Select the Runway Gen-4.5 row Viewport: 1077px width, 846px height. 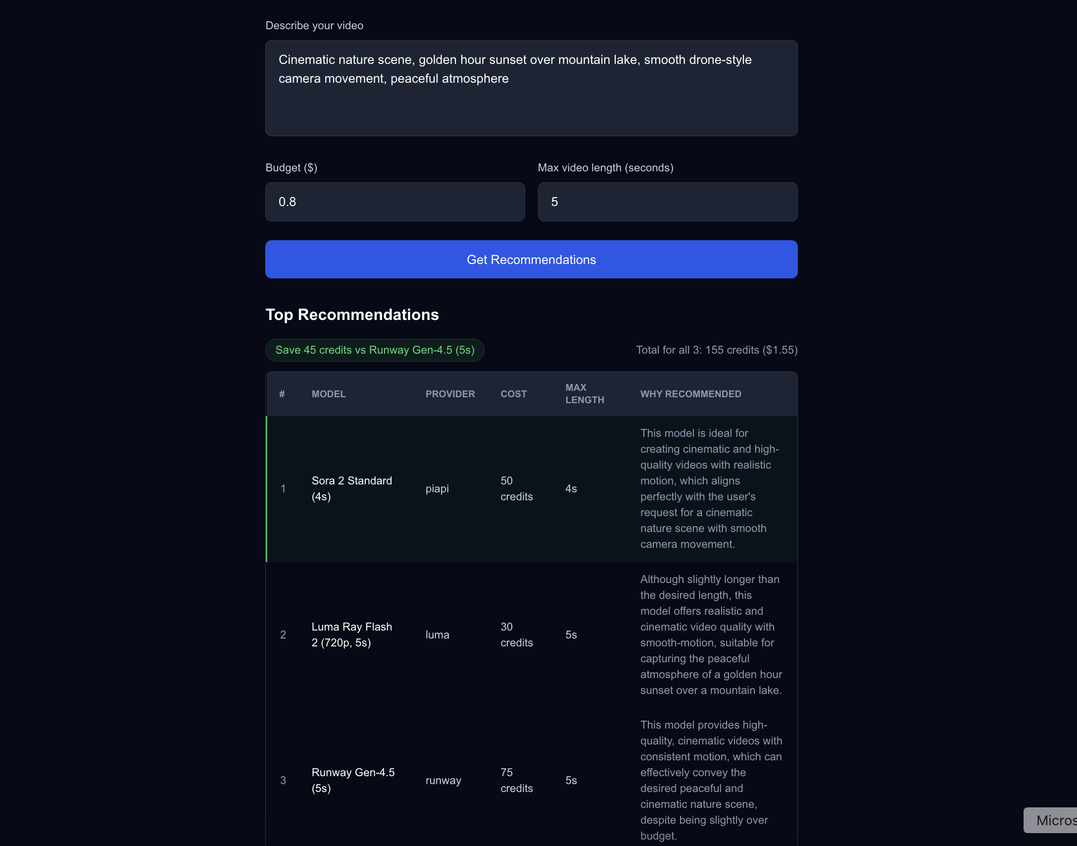531,780
